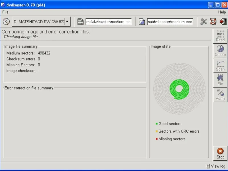
Task: Click the green Good sectors legend swatch
Action: coord(156,124)
